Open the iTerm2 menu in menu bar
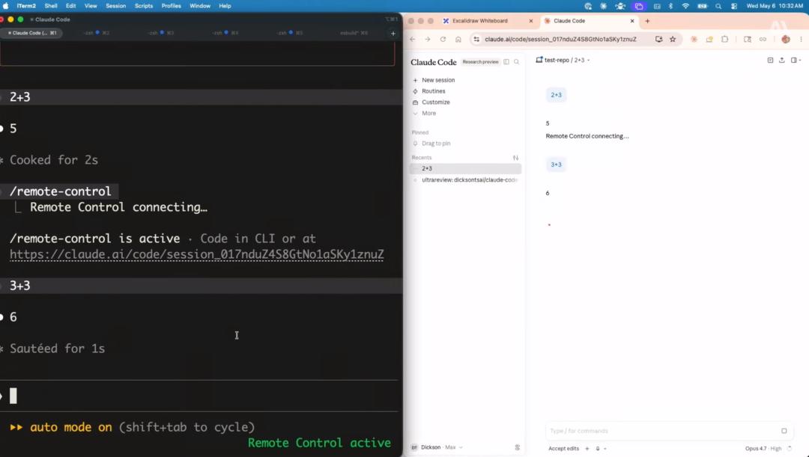 point(25,6)
